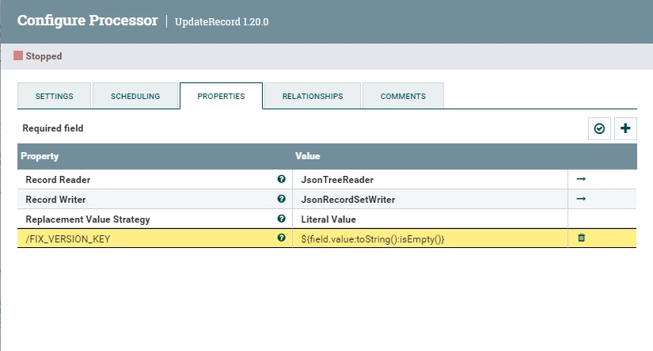Show help for Record Reader property
The height and width of the screenshot is (351, 653).
click(x=282, y=179)
